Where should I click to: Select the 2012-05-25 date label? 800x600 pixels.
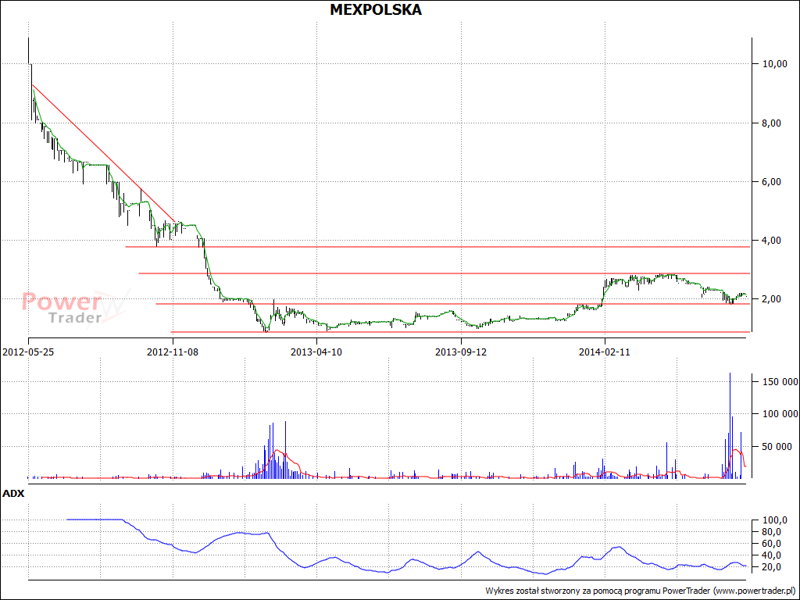tap(27, 352)
